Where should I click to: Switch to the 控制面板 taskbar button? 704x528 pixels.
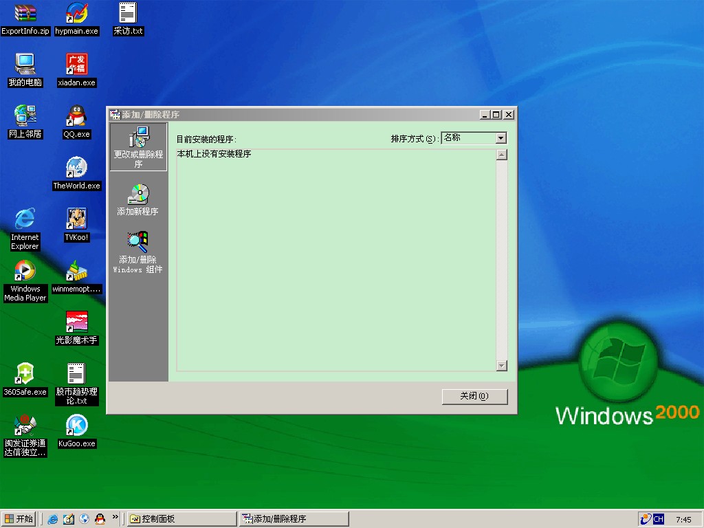pyautogui.click(x=181, y=519)
